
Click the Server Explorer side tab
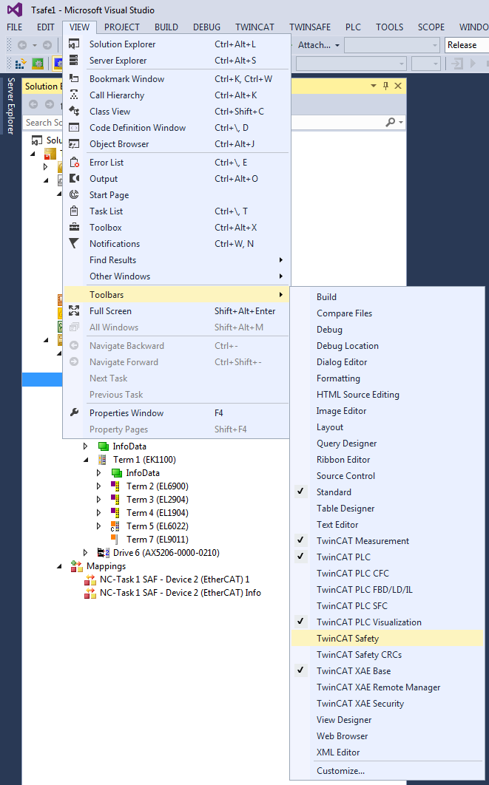tap(10, 106)
